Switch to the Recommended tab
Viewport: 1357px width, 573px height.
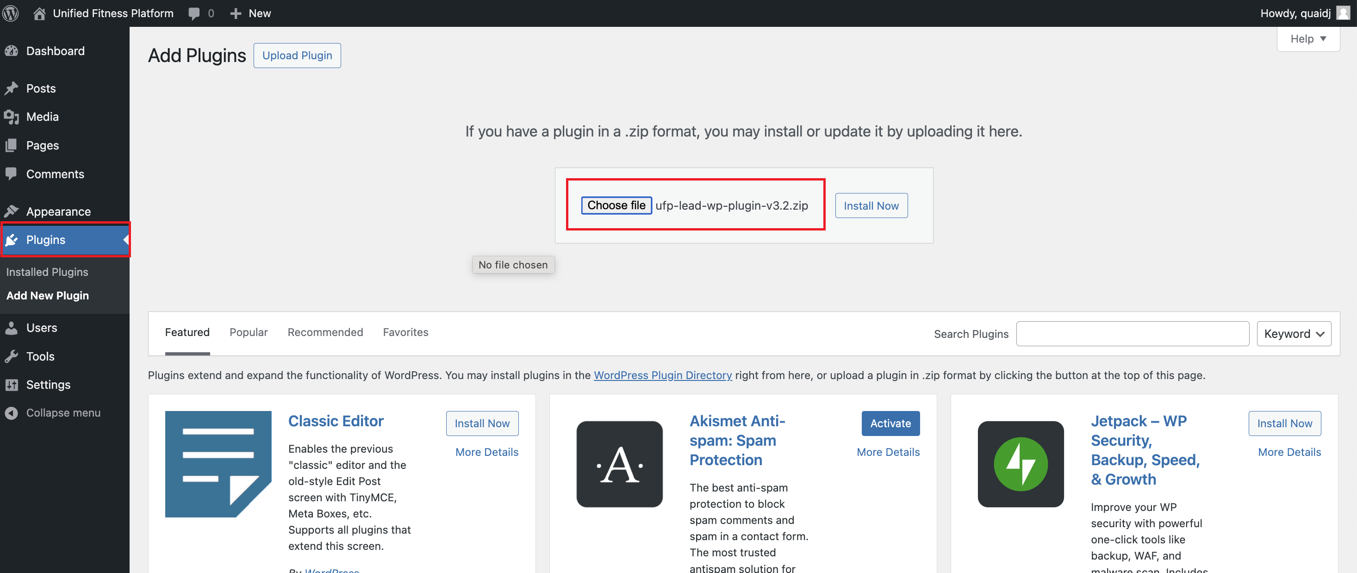(x=325, y=332)
